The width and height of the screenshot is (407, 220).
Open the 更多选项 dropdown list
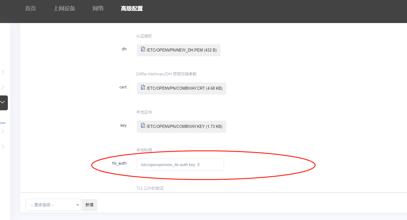[x=53, y=205]
